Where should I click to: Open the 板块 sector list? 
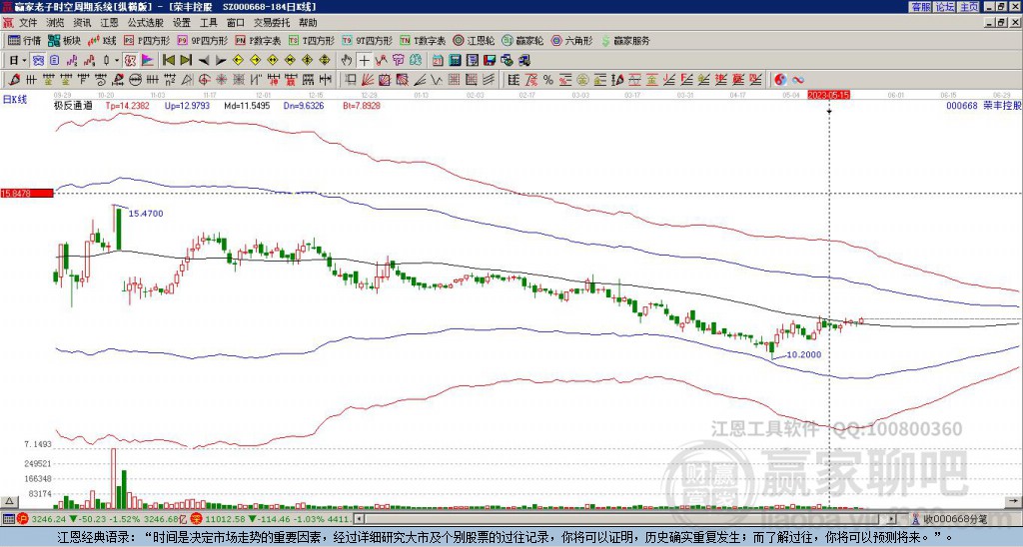(x=64, y=41)
